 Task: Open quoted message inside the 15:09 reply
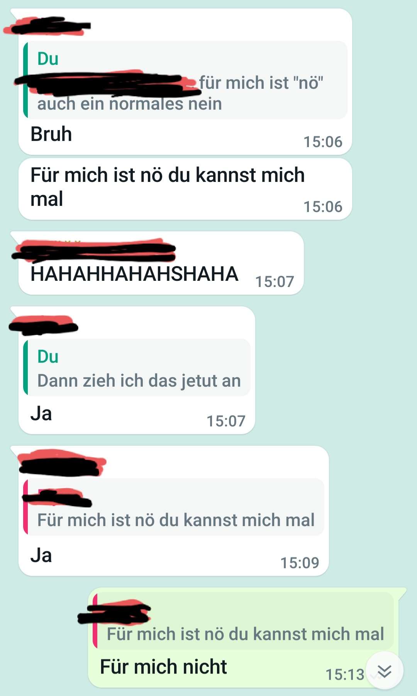coord(174,507)
